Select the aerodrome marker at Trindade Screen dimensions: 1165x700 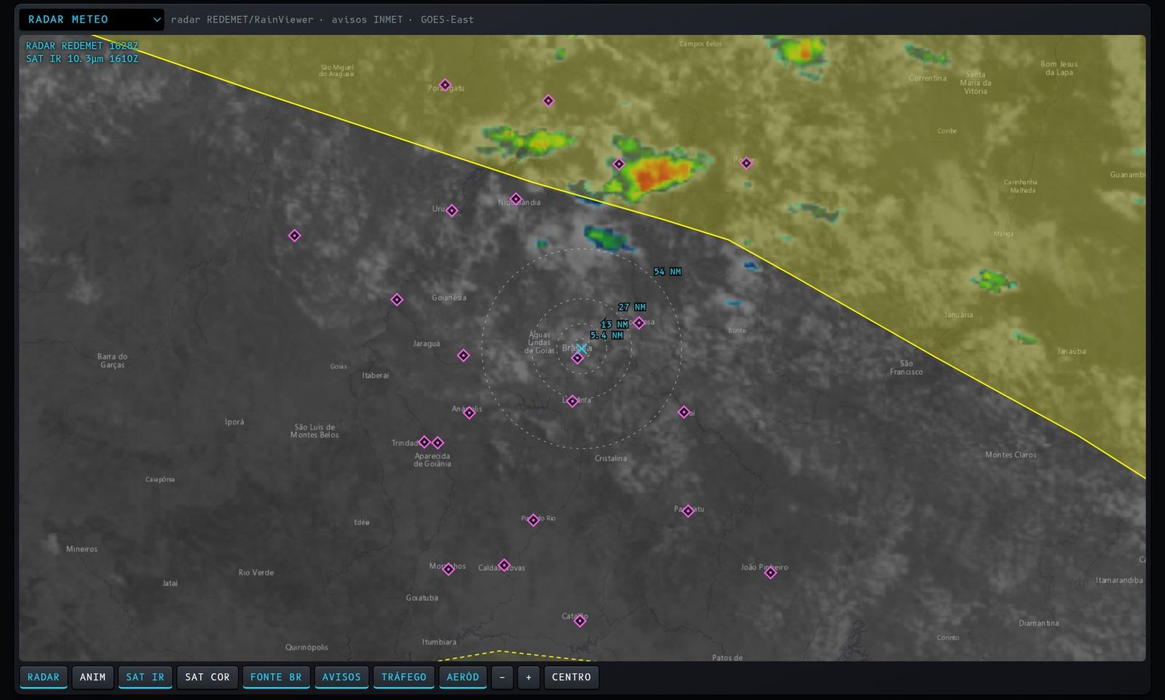pyautogui.click(x=424, y=442)
